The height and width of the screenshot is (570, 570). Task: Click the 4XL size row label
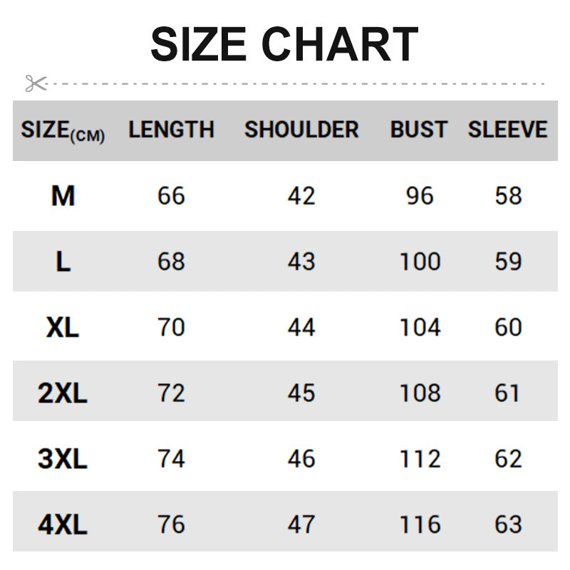pyautogui.click(x=63, y=525)
